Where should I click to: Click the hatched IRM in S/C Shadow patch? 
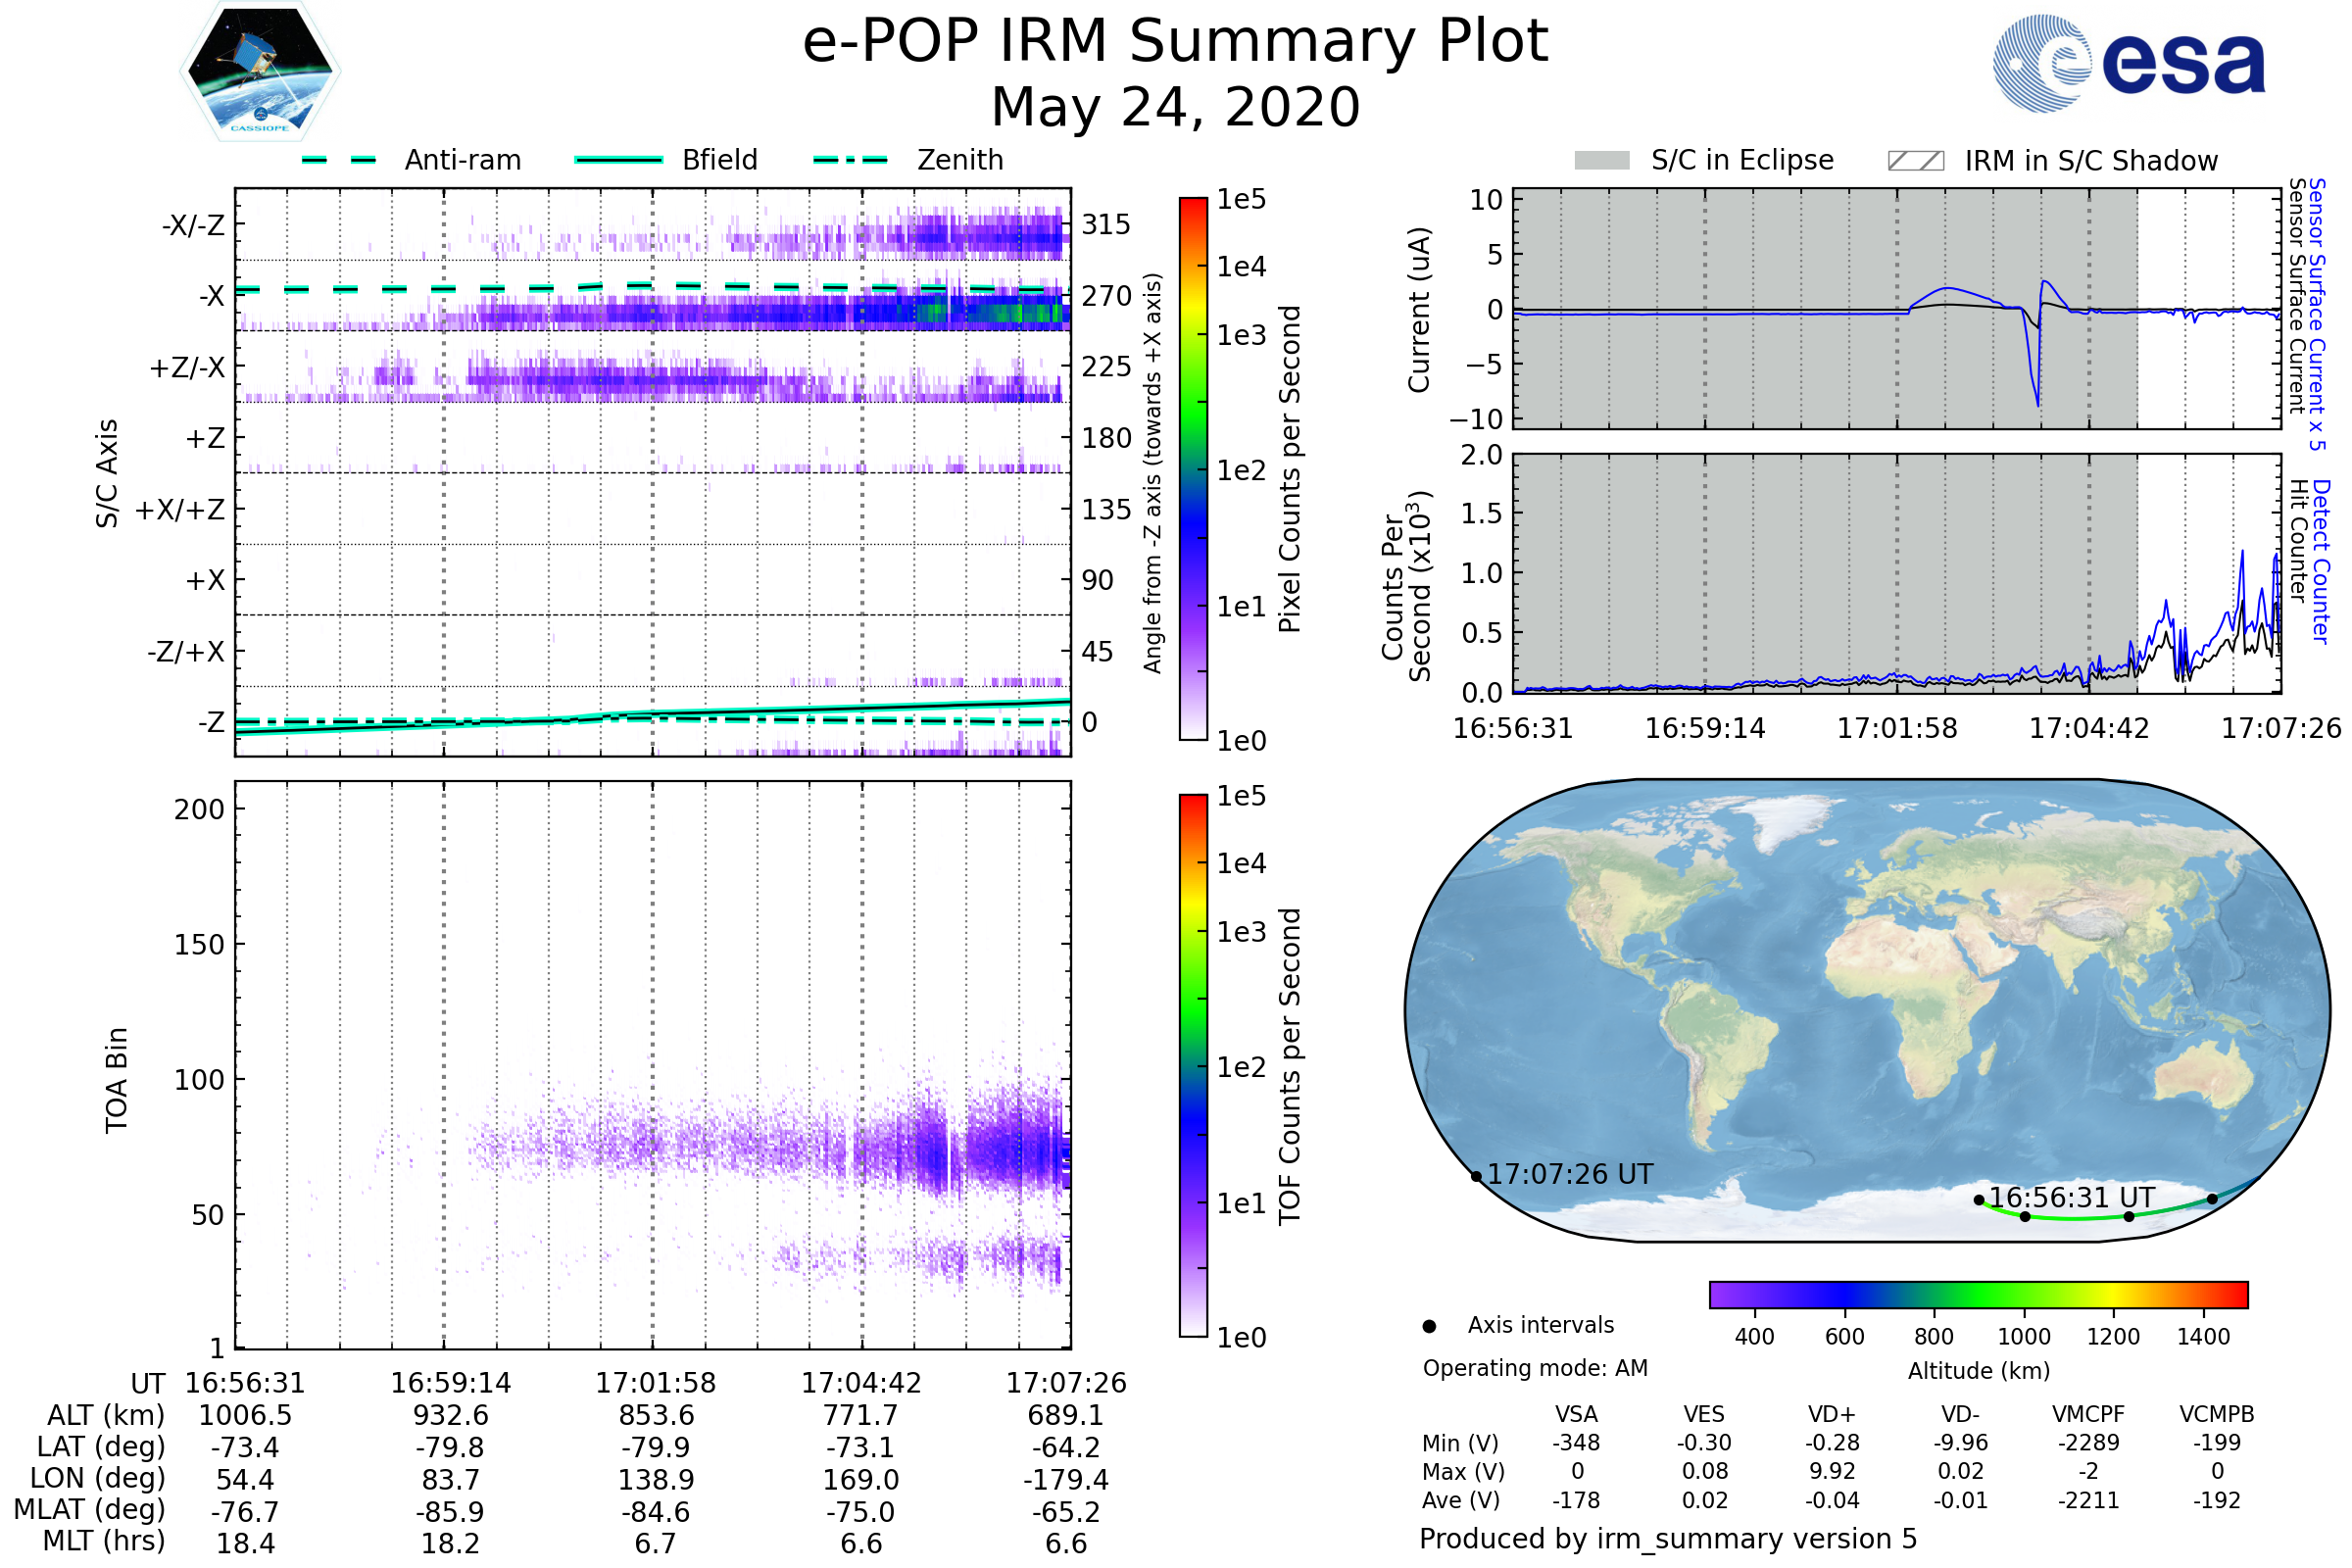[x=1915, y=161]
